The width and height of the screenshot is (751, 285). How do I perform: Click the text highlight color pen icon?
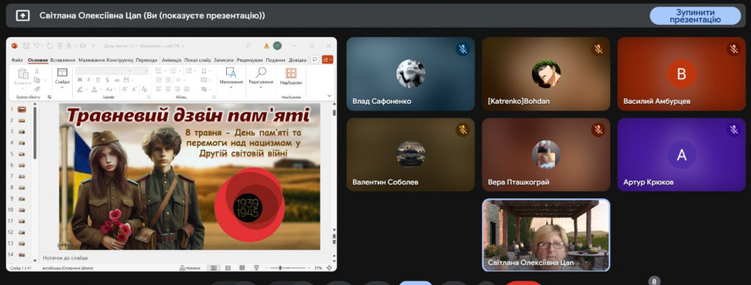(x=80, y=89)
